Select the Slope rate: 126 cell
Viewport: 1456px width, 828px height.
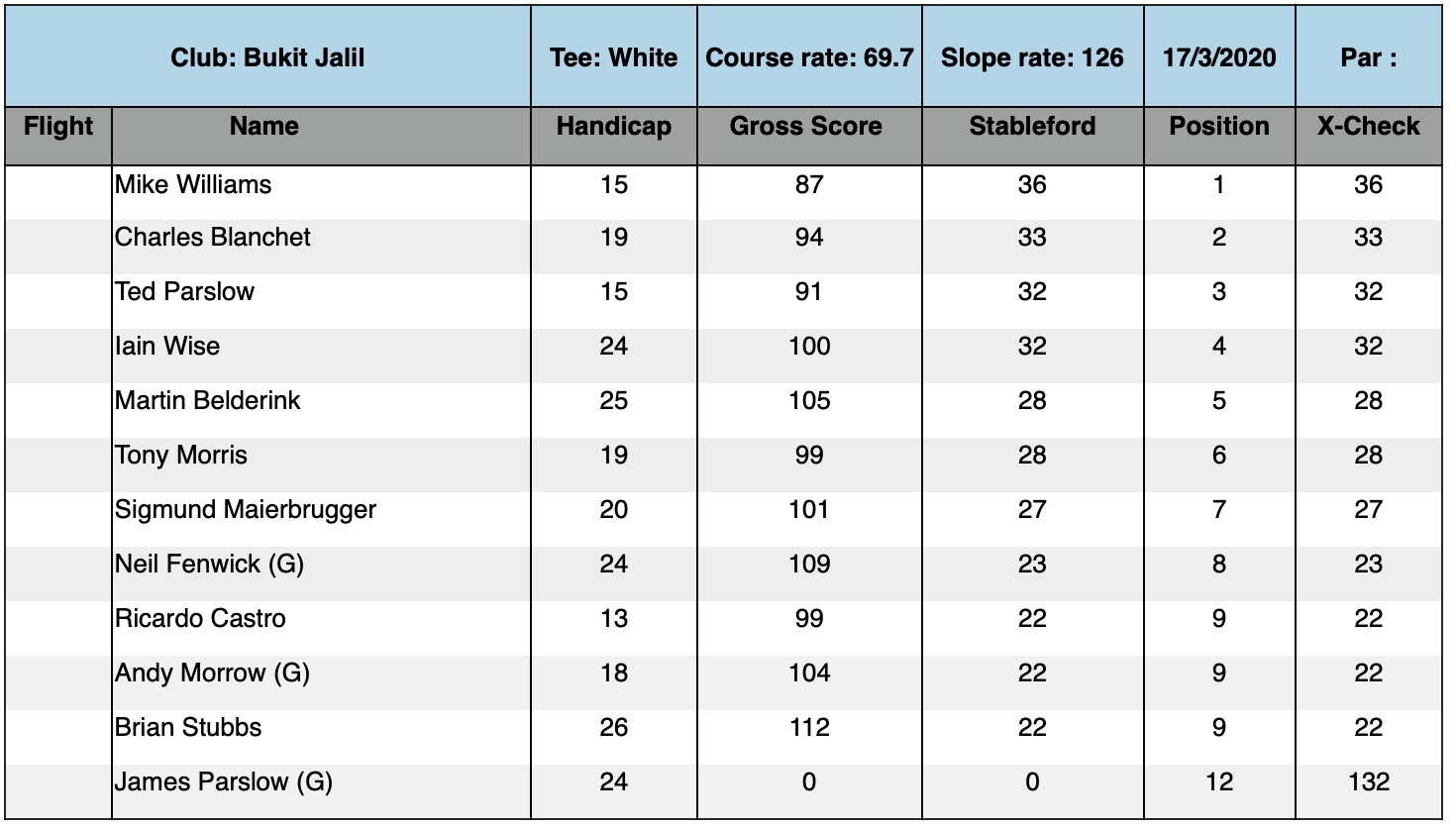[1032, 57]
